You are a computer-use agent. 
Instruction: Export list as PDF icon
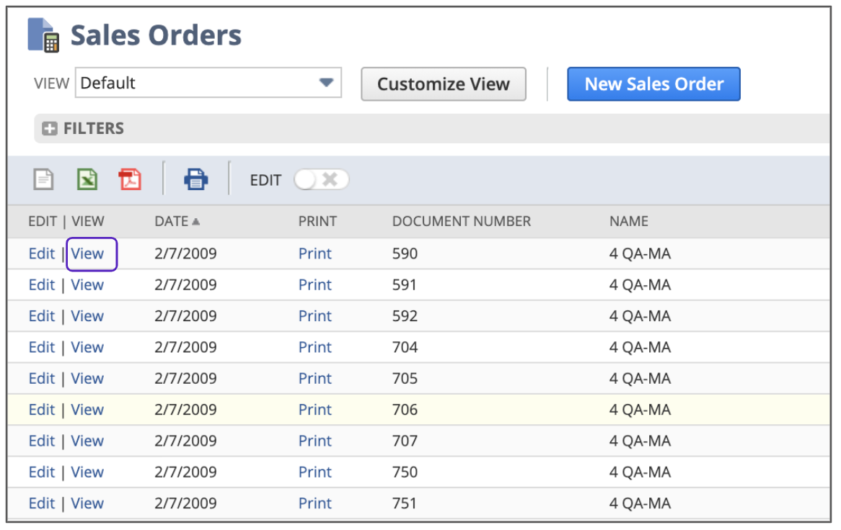pos(130,179)
